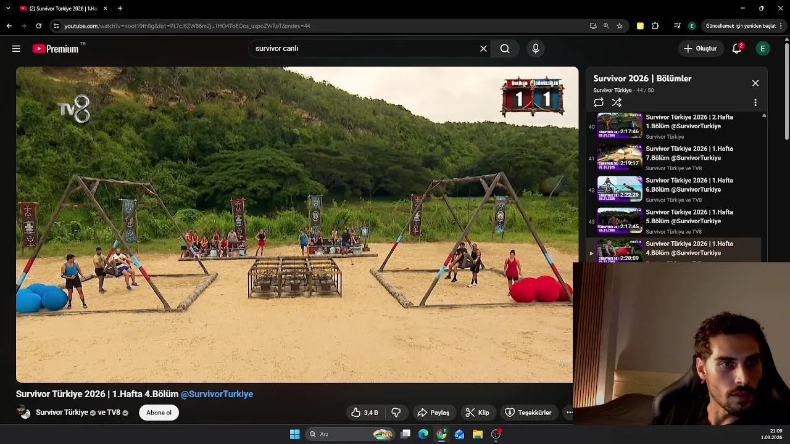The height and width of the screenshot is (444, 790).
Task: Open Survivor Türkiye channel name link
Action: pyautogui.click(x=62, y=413)
